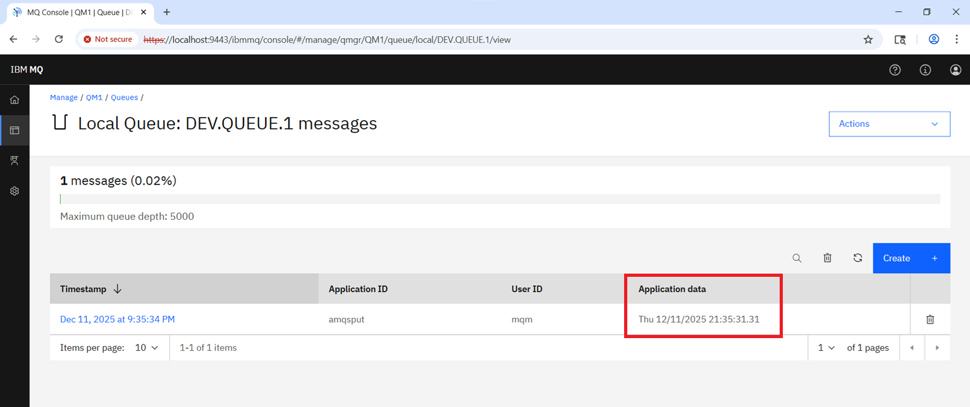Delete the amqsput message row
Screen dimensions: 970x407
pyautogui.click(x=930, y=320)
